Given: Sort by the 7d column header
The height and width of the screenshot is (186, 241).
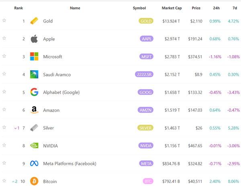Looking at the screenshot, I should coord(233,8).
